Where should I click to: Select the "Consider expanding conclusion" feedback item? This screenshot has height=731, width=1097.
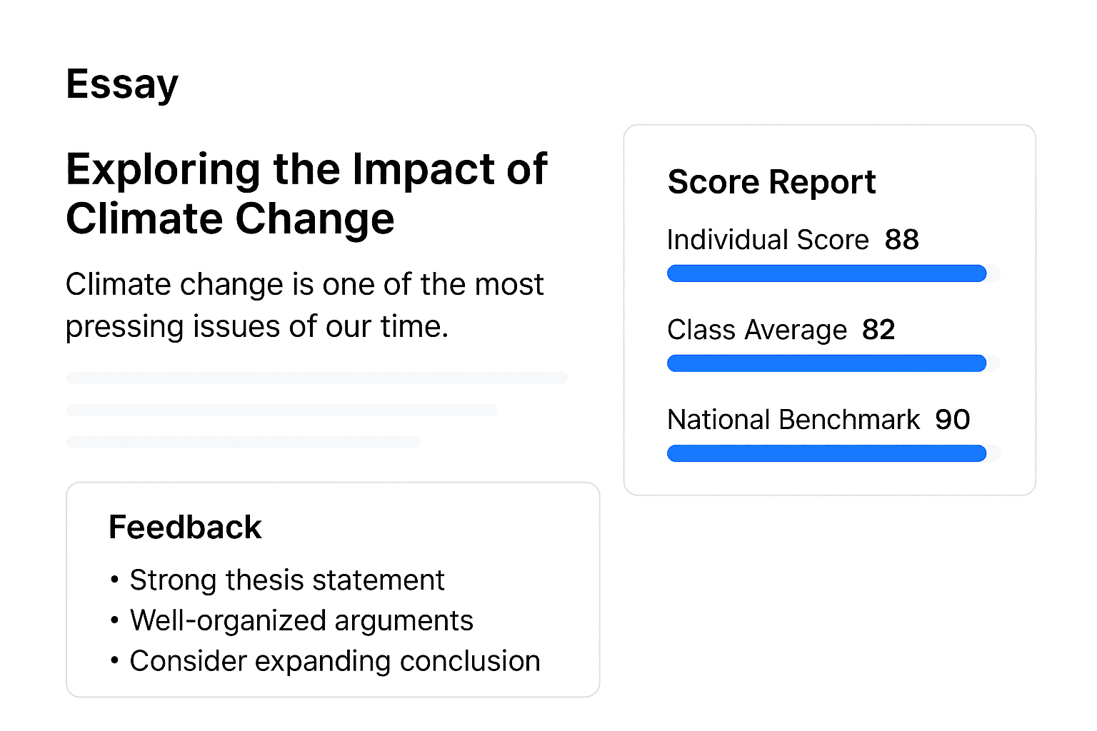click(334, 662)
